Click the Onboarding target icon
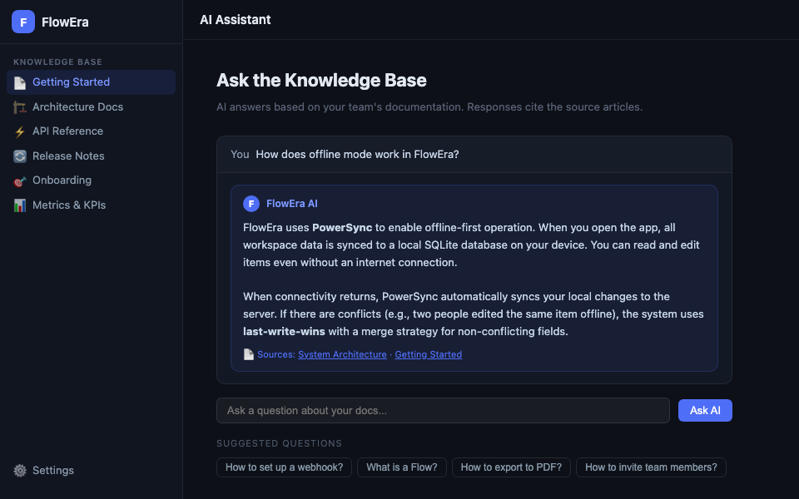Image resolution: width=799 pixels, height=499 pixels. click(x=20, y=180)
